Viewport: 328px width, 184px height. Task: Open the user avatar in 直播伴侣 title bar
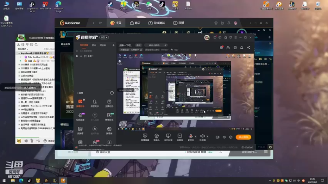tap(207, 37)
